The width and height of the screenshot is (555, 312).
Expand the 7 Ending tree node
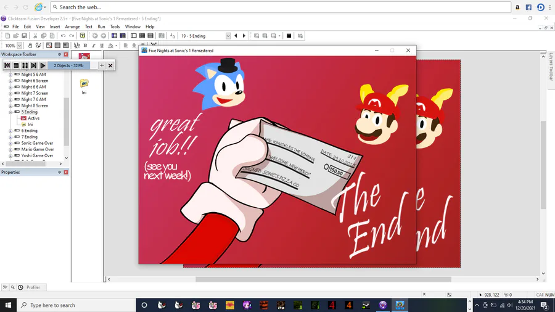(x=10, y=137)
